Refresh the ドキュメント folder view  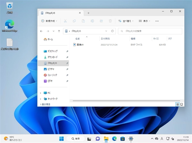click(112, 31)
